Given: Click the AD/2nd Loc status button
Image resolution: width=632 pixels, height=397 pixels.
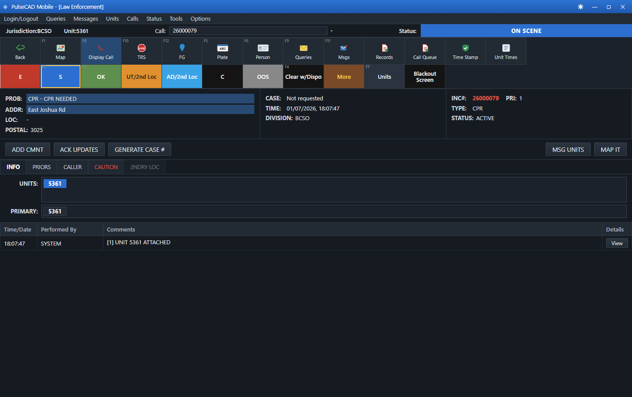Looking at the screenshot, I should 182,77.
